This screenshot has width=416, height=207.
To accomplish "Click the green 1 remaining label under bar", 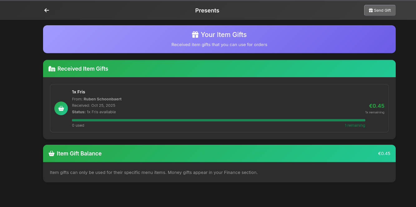I will tap(355, 125).
